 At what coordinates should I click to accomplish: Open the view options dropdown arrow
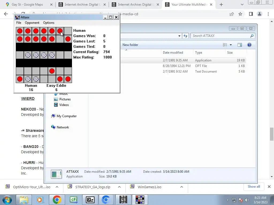pos(231,45)
